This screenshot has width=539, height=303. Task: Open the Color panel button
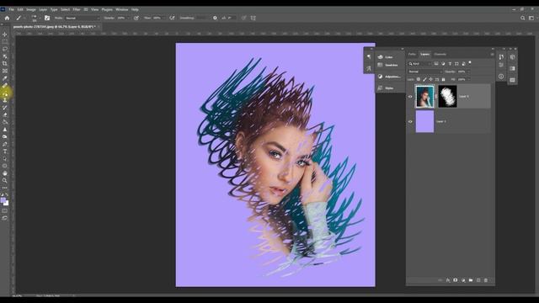pos(389,57)
